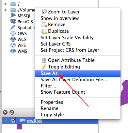Click the Zoom to Layer magnifier icon
Image resolution: width=128 pixels, height=133 pixels.
44,12
